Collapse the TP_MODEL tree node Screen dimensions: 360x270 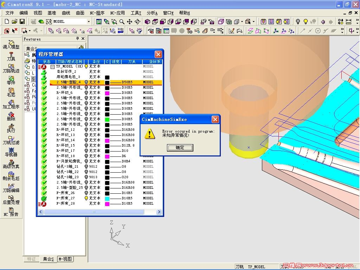[x=53, y=66]
